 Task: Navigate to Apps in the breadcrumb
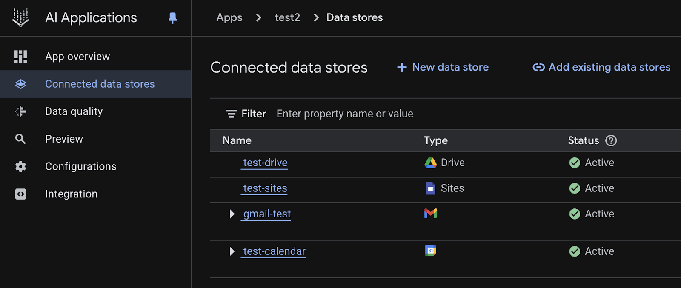pos(229,17)
